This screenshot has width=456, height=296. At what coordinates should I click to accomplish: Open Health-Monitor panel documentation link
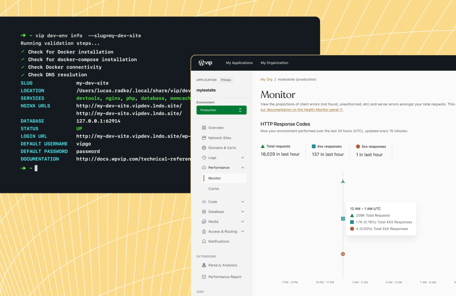click(301, 109)
